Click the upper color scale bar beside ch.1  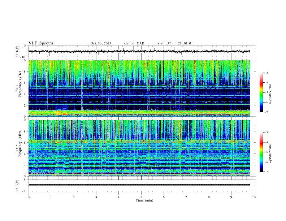coord(261,92)
